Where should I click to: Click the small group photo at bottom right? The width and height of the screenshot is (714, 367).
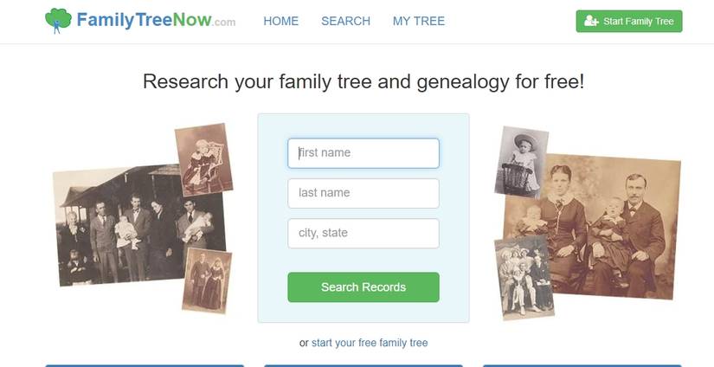[x=524, y=276]
